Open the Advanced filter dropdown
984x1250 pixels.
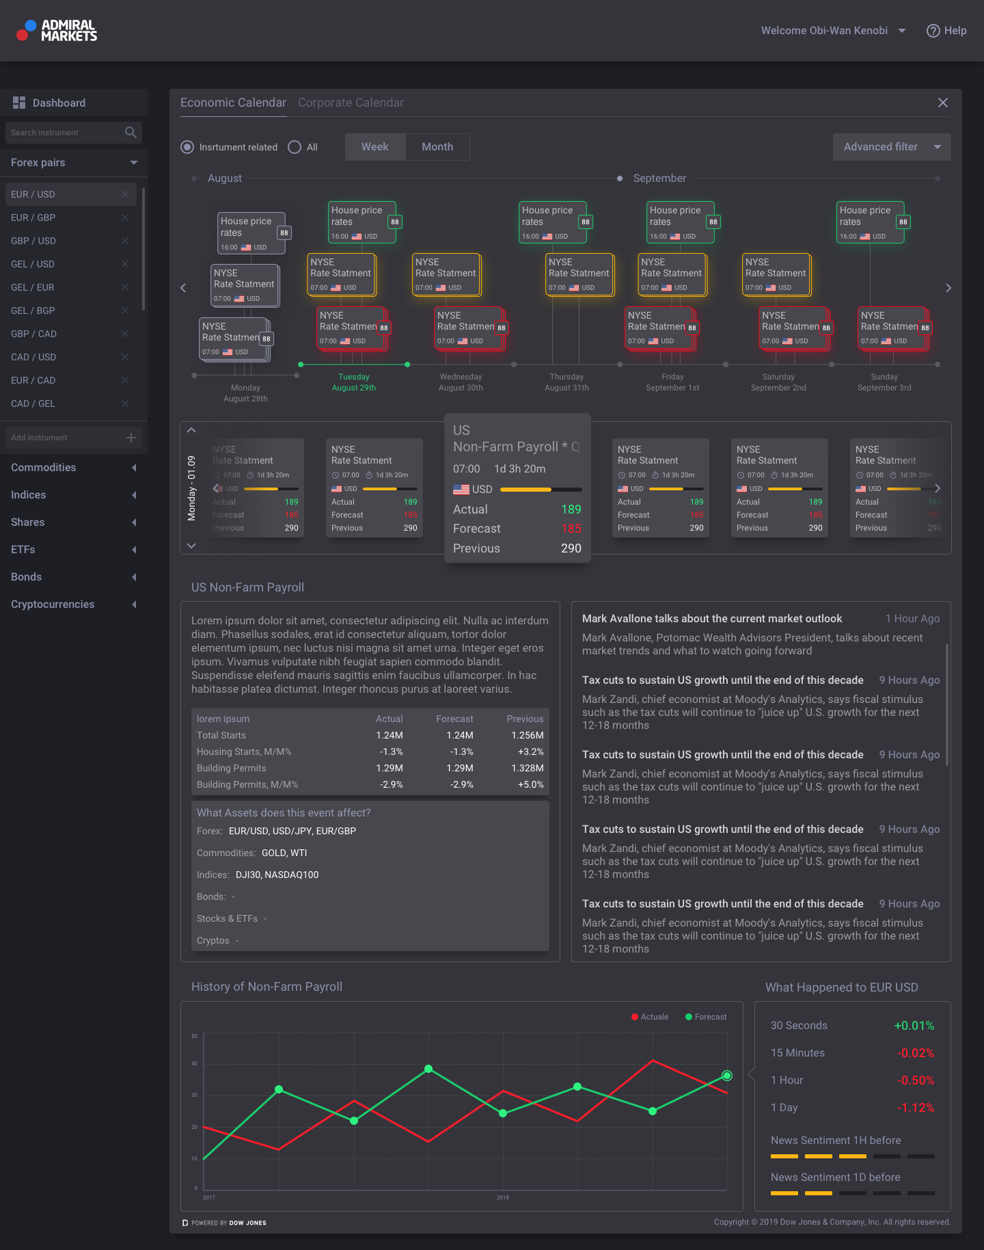coord(892,147)
